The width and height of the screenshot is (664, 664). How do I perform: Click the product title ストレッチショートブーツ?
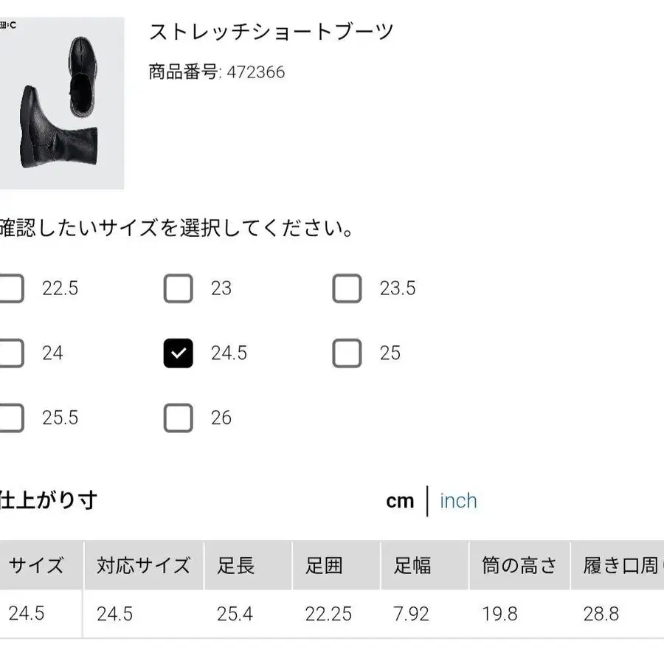tap(271, 31)
